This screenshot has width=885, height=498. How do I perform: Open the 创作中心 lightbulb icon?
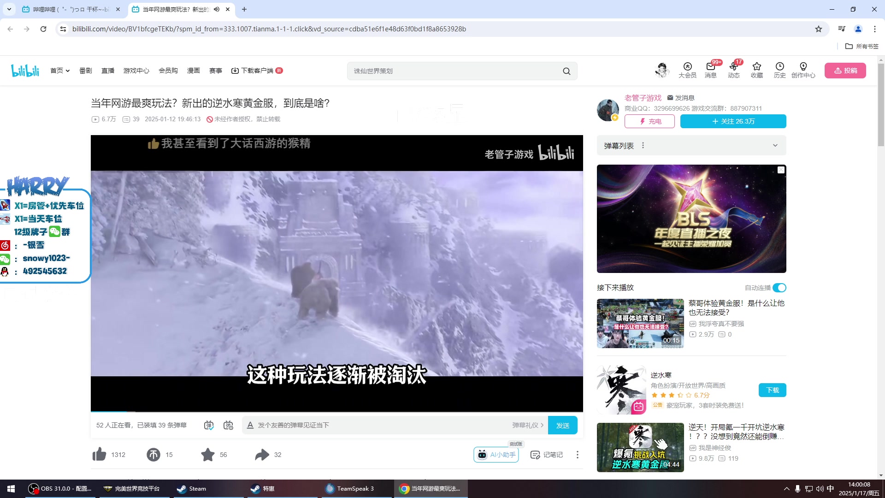(x=803, y=70)
